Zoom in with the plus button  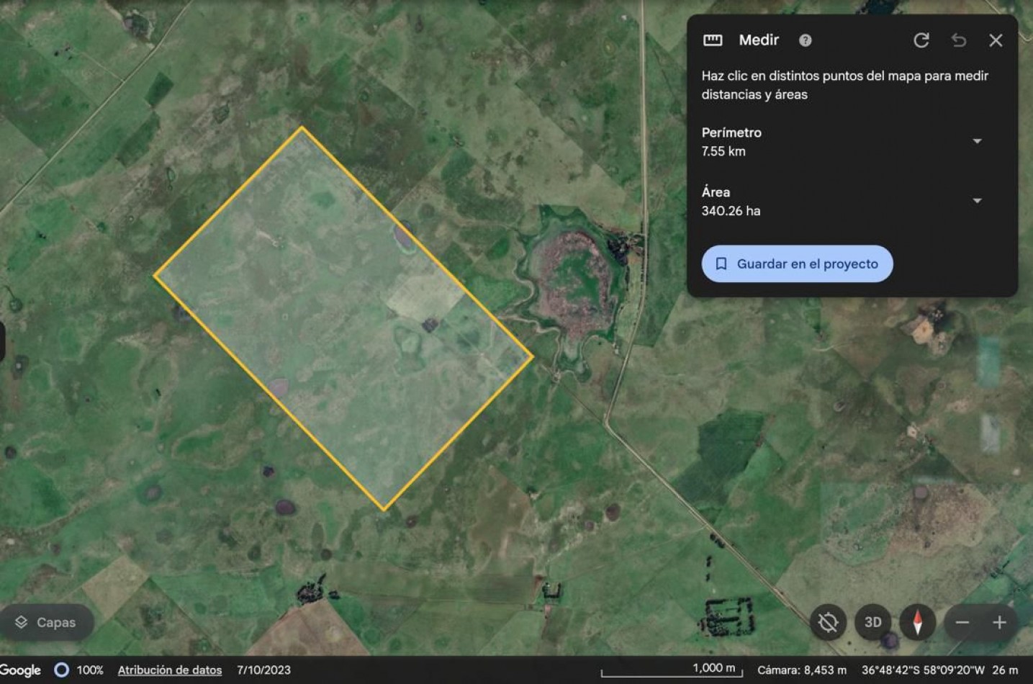[x=999, y=623]
